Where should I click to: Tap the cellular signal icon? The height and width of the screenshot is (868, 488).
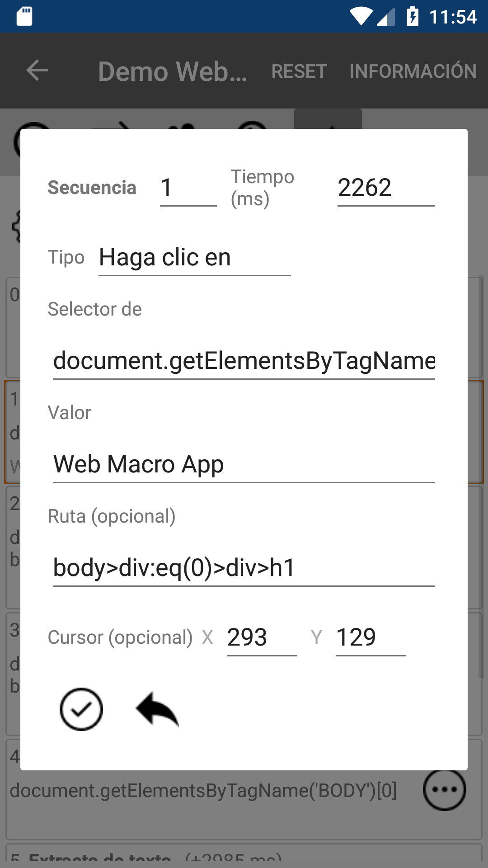pyautogui.click(x=386, y=17)
